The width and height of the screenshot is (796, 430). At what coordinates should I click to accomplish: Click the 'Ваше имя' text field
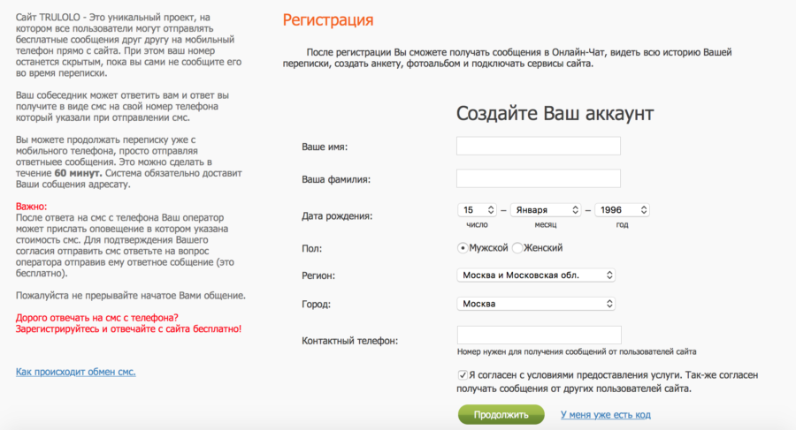(x=538, y=146)
